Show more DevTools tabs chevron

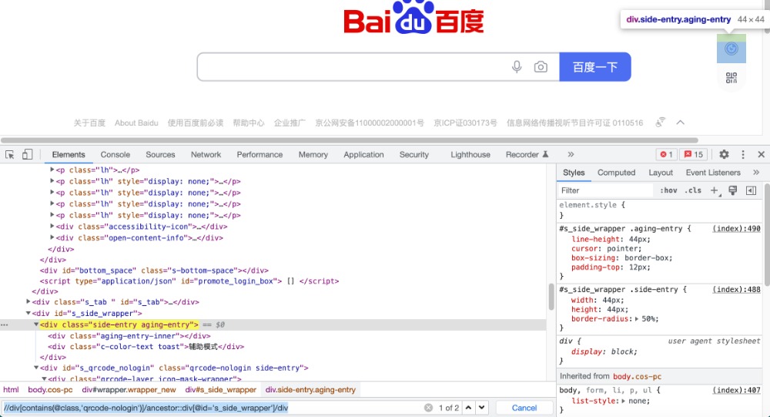pyautogui.click(x=571, y=154)
